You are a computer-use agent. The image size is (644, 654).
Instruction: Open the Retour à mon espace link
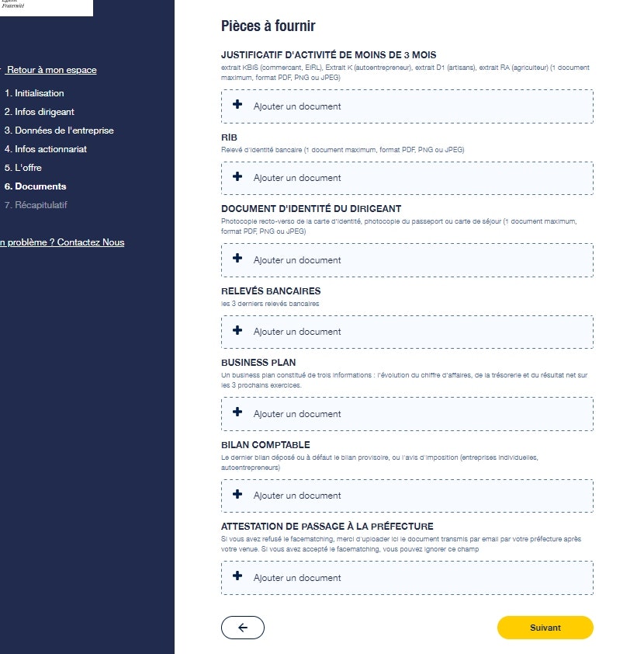51,70
